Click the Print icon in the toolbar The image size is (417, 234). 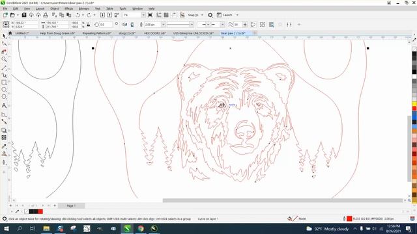point(46,15)
